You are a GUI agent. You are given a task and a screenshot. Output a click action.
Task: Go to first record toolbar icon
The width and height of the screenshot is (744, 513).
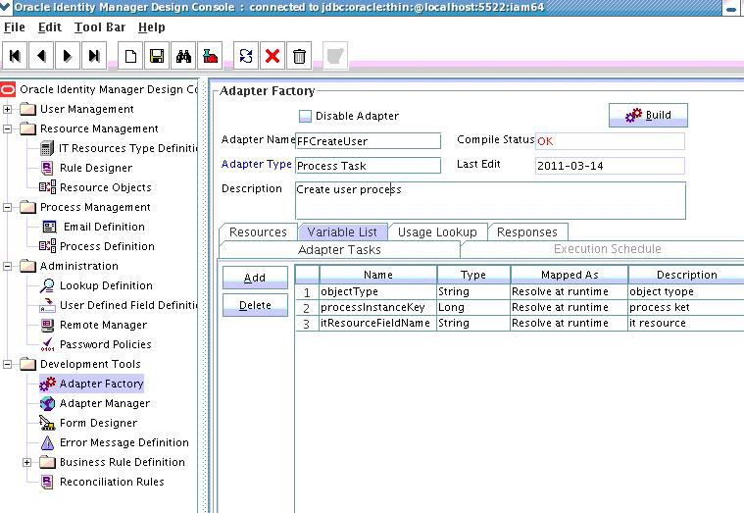15,56
